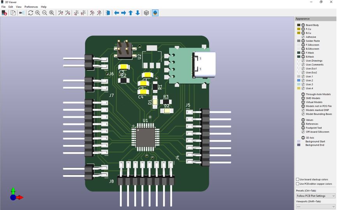Hide the Solder Paste layer
This screenshot has width=338, height=210.
(x=303, y=41)
